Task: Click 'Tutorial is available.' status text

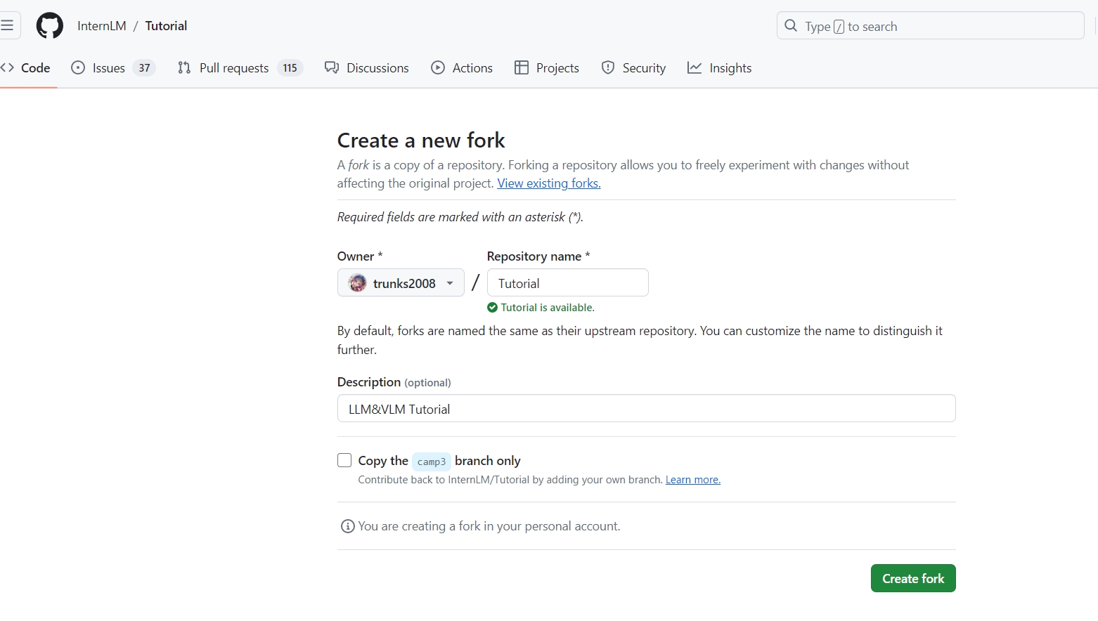Action: [x=548, y=308]
